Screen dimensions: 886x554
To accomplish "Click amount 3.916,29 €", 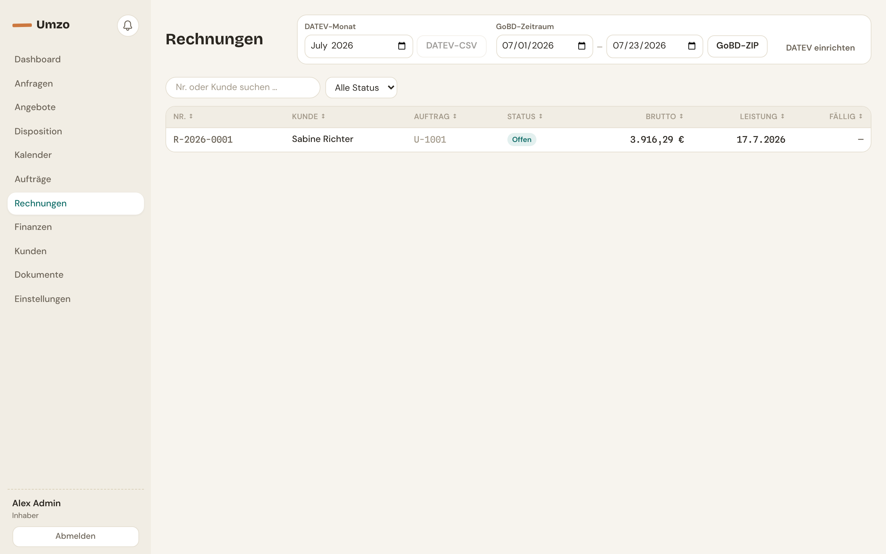I will point(657,140).
